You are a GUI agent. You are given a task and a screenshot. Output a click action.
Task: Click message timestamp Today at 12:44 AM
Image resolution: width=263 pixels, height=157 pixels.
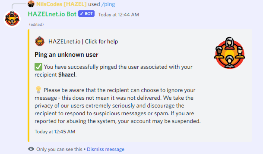click(119, 15)
